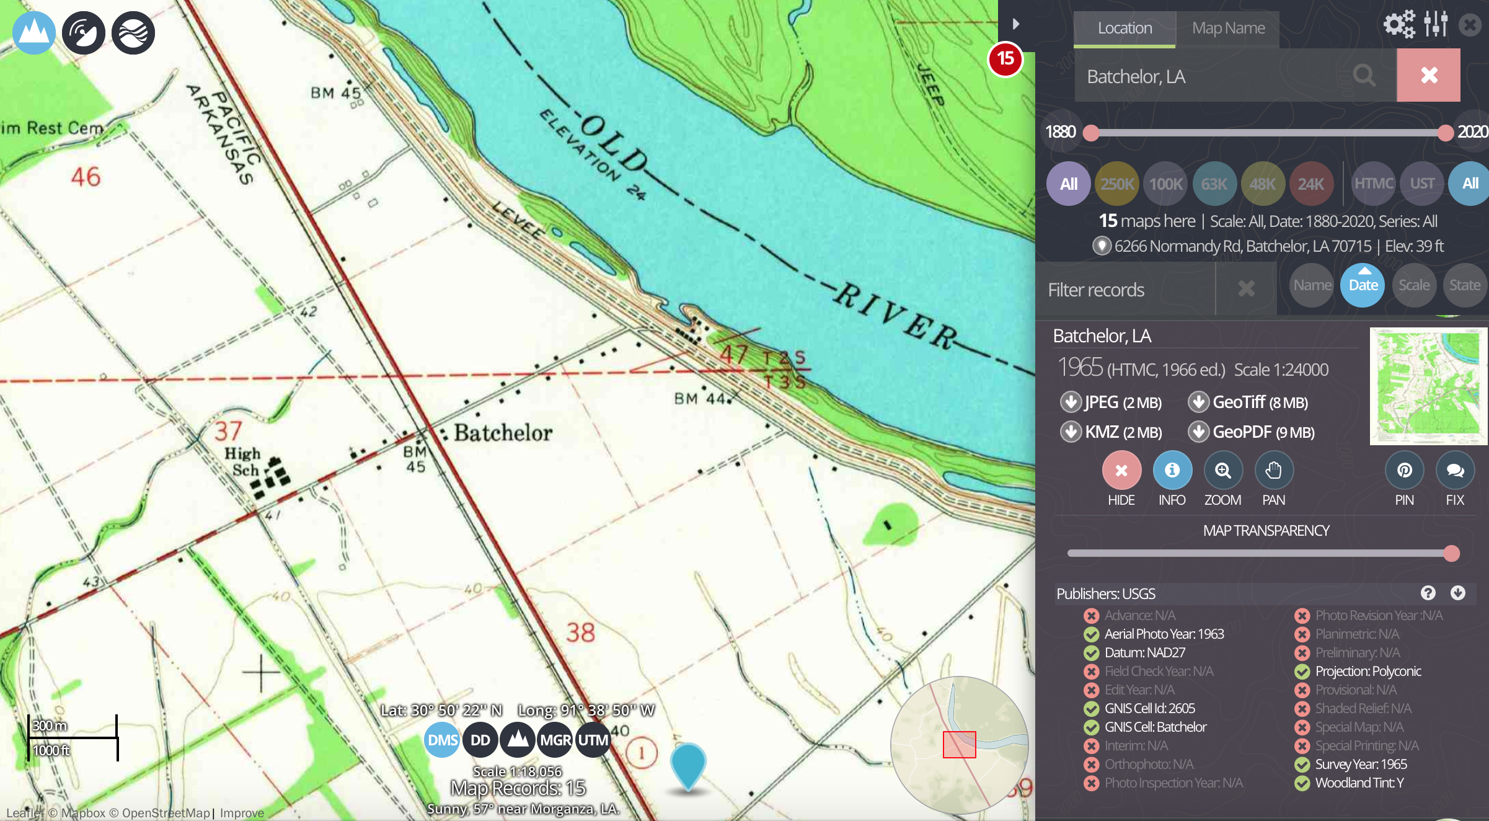Clear the location search with X button

point(1428,76)
